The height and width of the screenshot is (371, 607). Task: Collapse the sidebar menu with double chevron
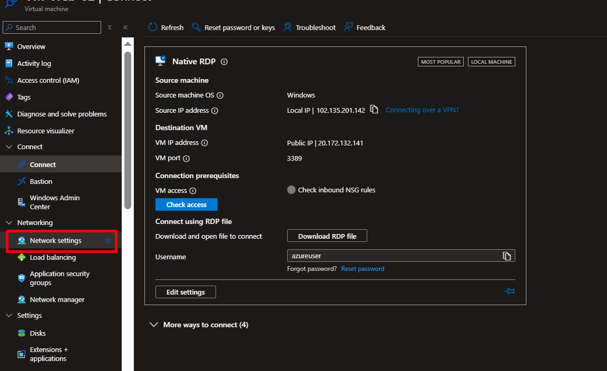pyautogui.click(x=125, y=27)
